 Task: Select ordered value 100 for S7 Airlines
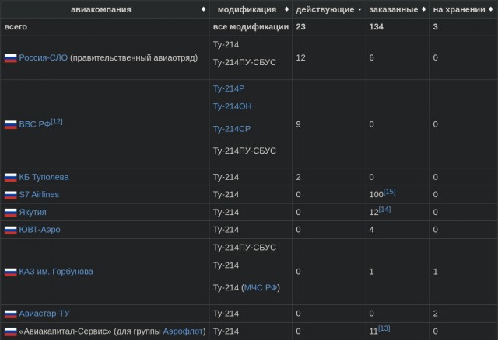coord(377,195)
